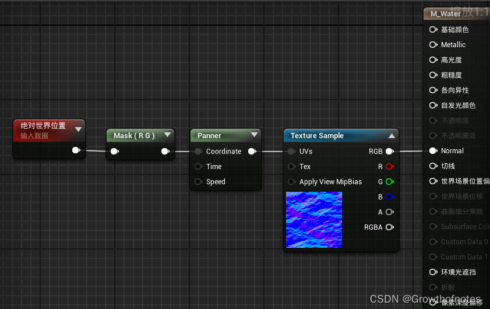This screenshot has width=490, height=309.
Task: Click the 世界场景位置偏移 input pin
Action: (433, 181)
